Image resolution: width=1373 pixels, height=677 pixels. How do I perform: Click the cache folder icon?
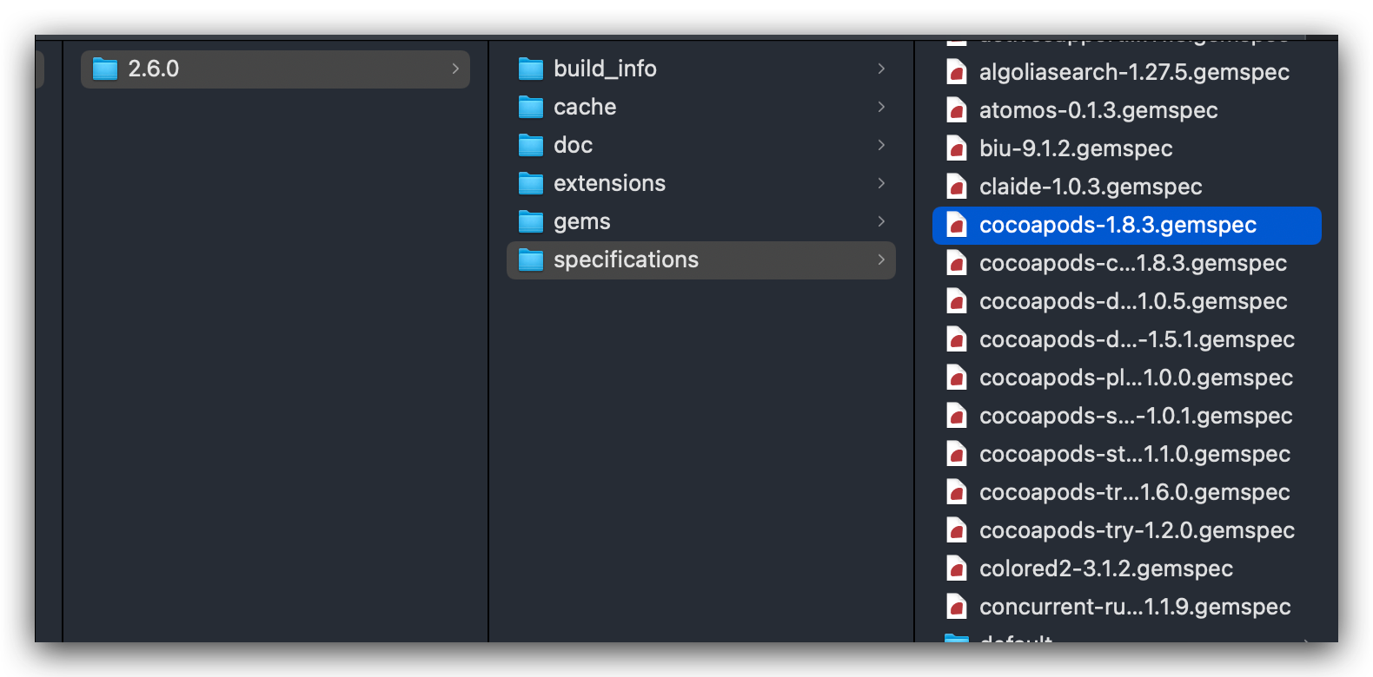531,107
